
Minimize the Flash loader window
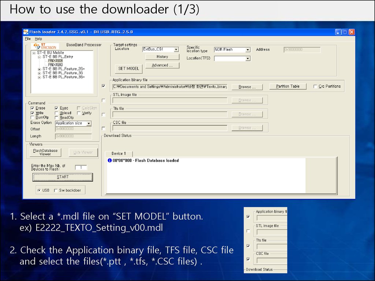click(338, 32)
